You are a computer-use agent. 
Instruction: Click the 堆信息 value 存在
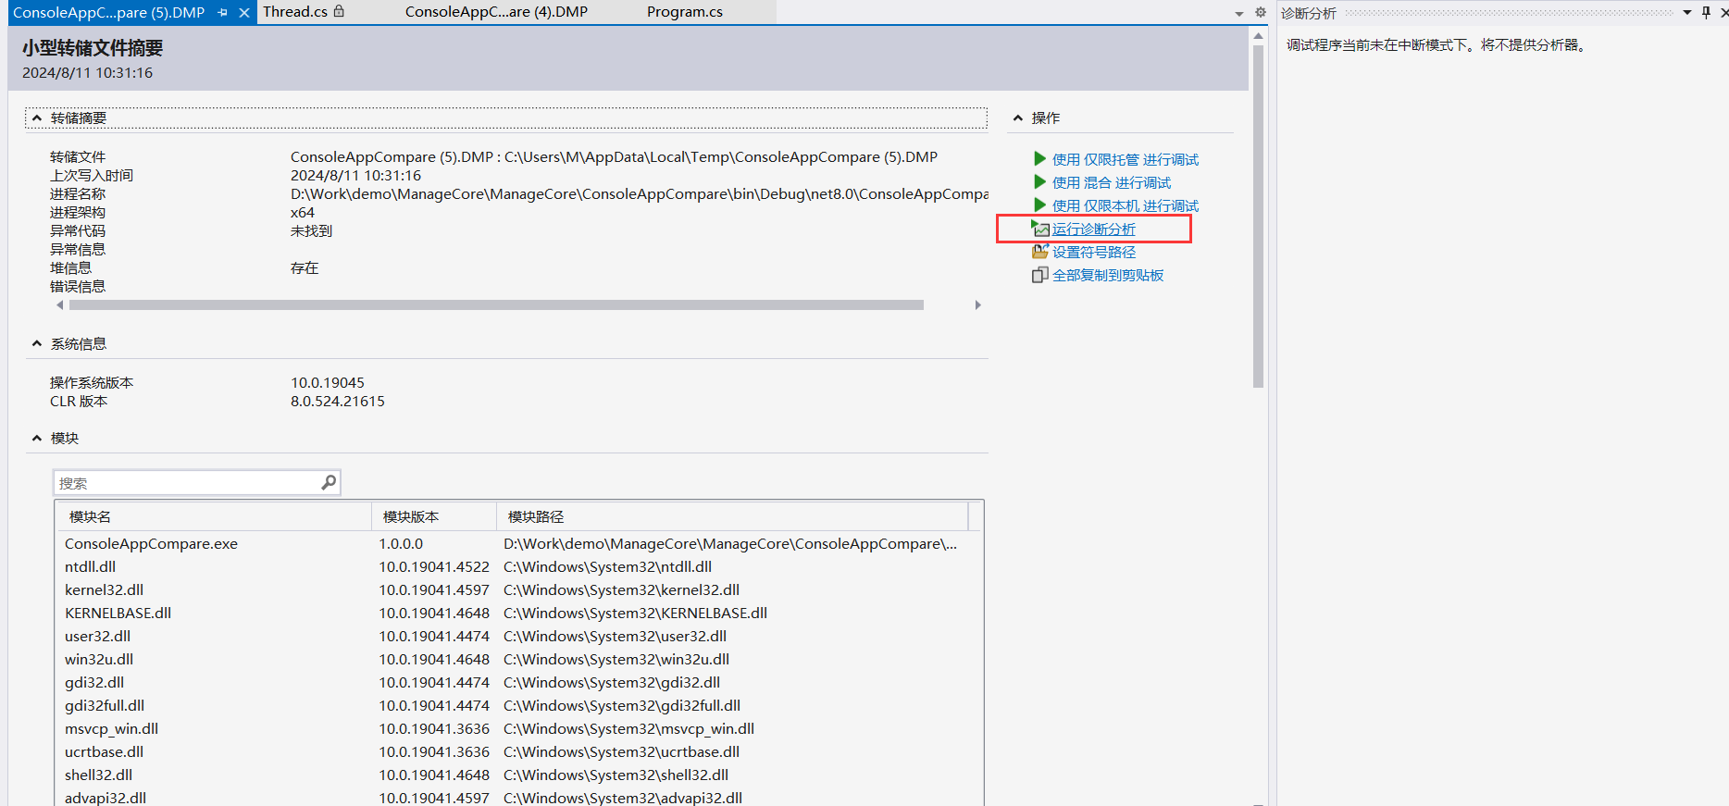coord(305,267)
